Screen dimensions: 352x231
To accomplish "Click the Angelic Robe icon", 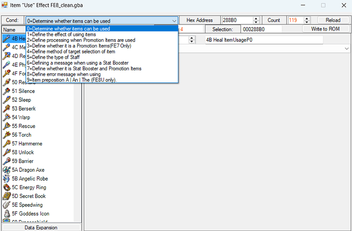I will pyautogui.click(x=7, y=178).
